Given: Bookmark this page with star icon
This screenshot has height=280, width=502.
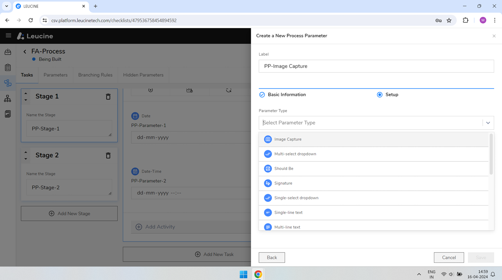Looking at the screenshot, I should coord(449,20).
